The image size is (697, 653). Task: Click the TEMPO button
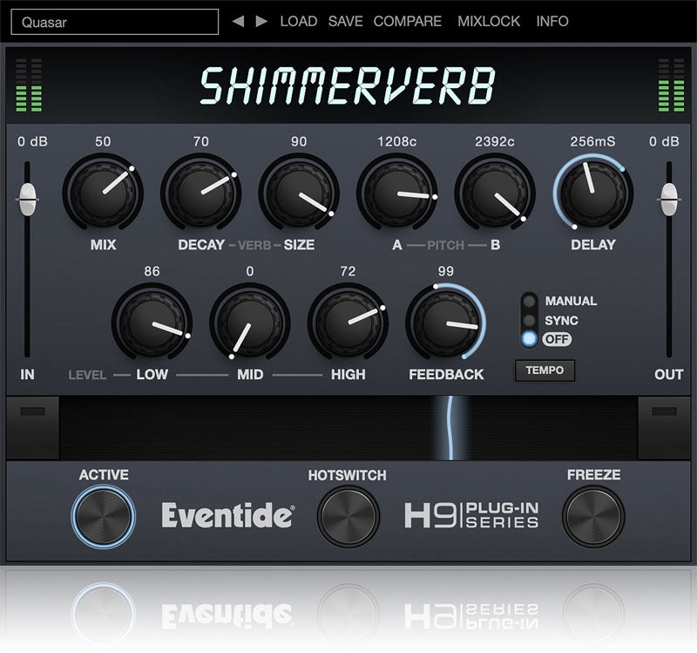(x=545, y=371)
